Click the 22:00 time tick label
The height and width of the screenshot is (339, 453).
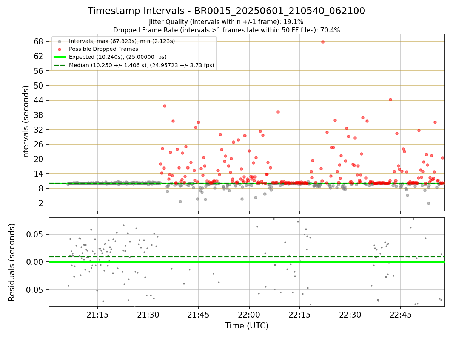(x=249, y=314)
